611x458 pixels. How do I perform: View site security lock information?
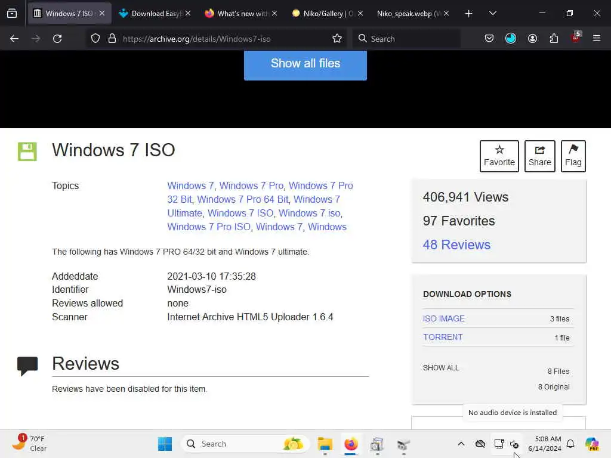pyautogui.click(x=112, y=39)
